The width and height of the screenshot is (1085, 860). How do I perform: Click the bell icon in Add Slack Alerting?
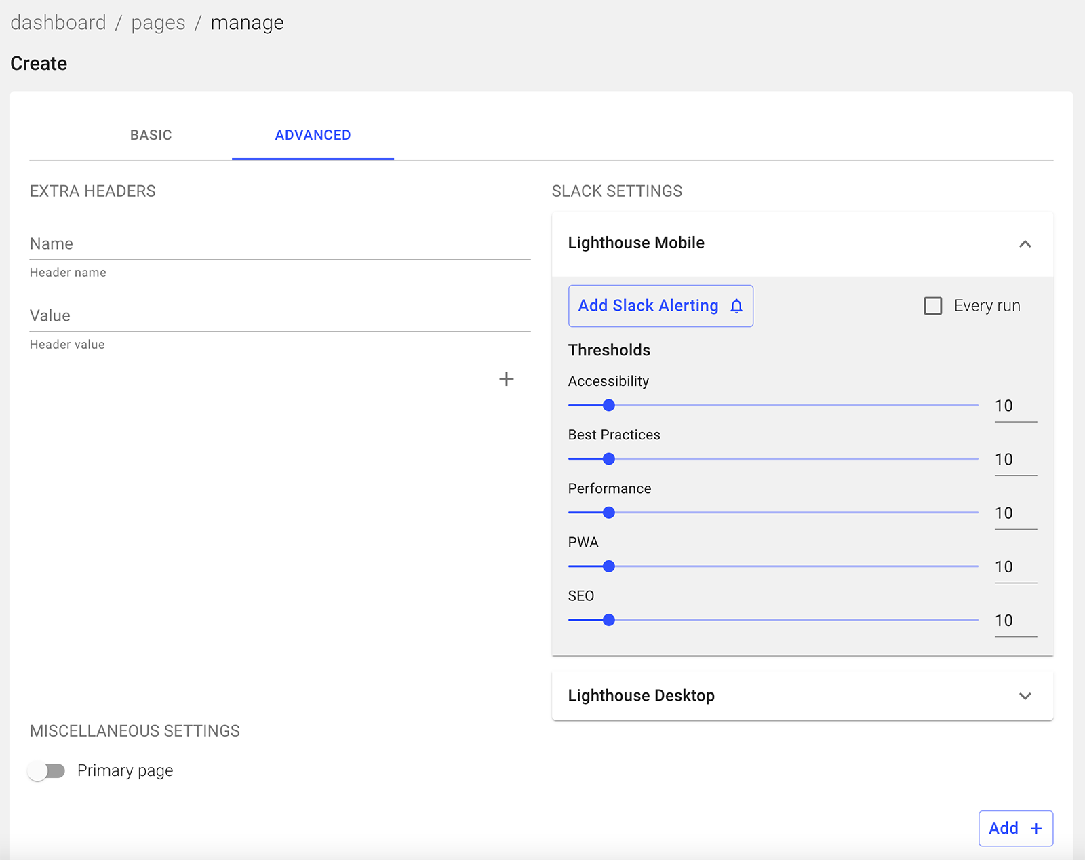736,306
